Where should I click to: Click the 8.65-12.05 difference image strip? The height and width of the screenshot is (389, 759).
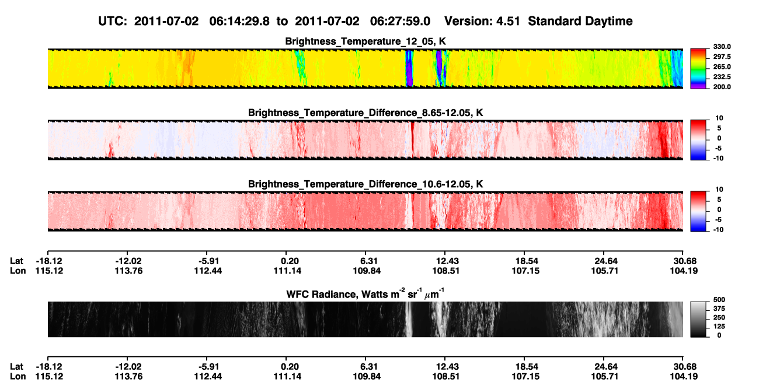click(x=365, y=140)
